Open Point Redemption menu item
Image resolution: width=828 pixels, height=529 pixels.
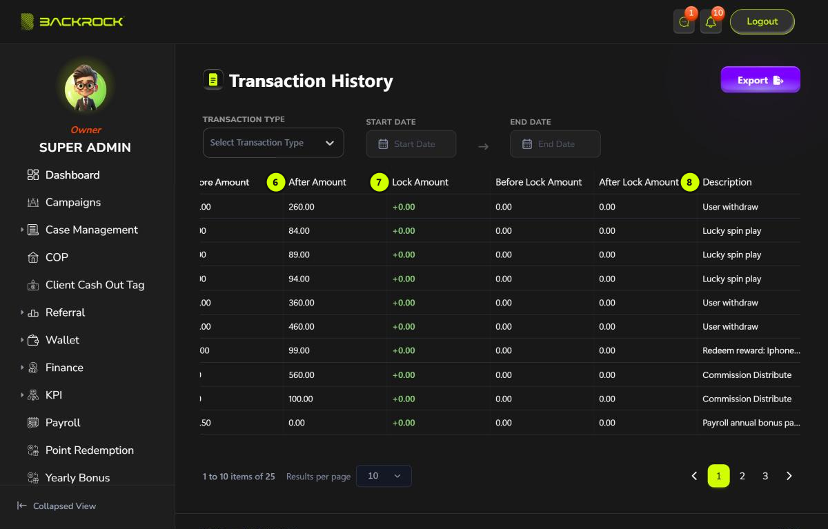[90, 450]
